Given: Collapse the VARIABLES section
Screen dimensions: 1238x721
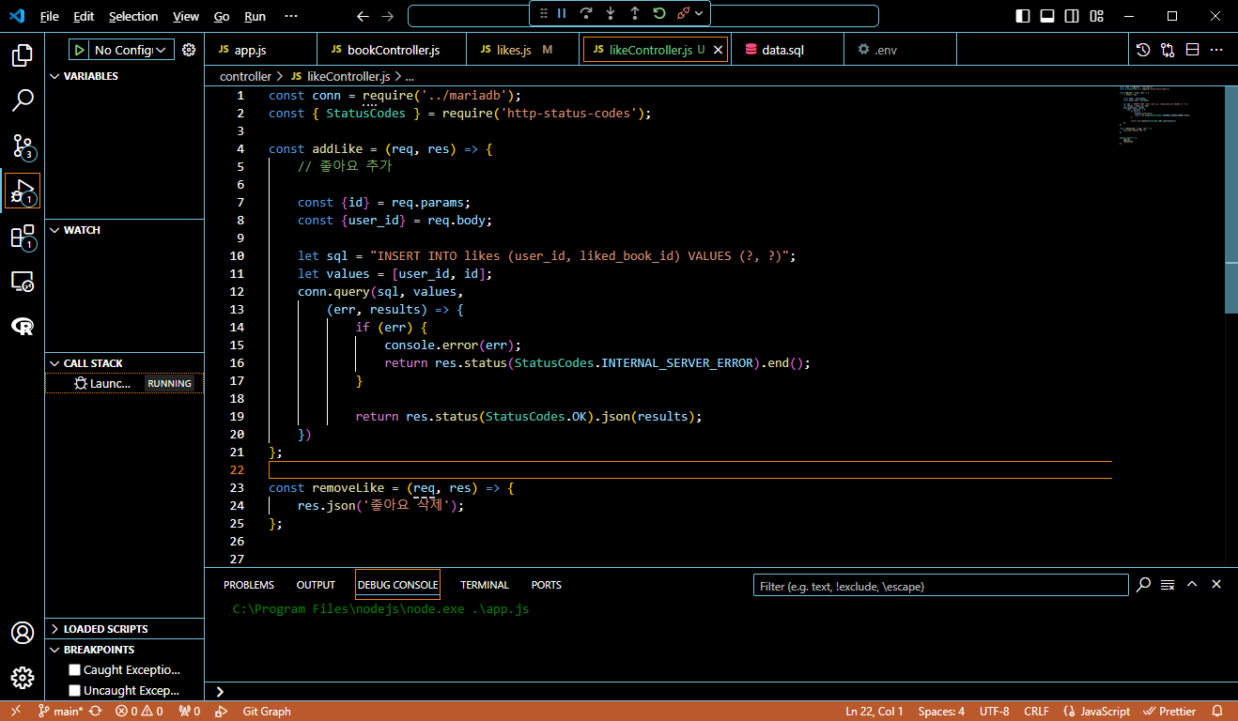Looking at the screenshot, I should tap(124, 76).
